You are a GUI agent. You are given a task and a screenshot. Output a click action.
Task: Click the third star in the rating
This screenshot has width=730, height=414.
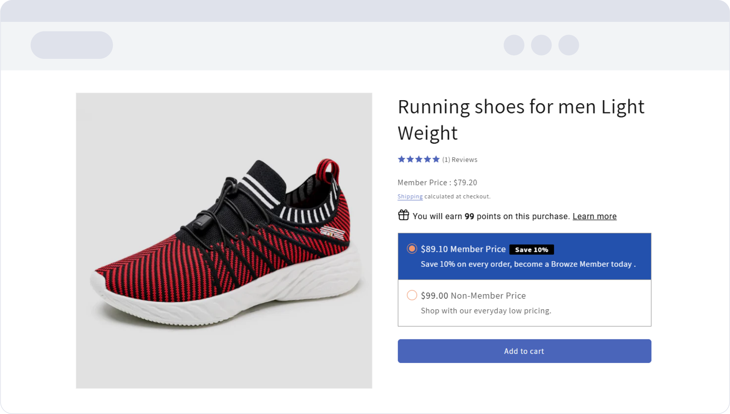[x=419, y=159]
